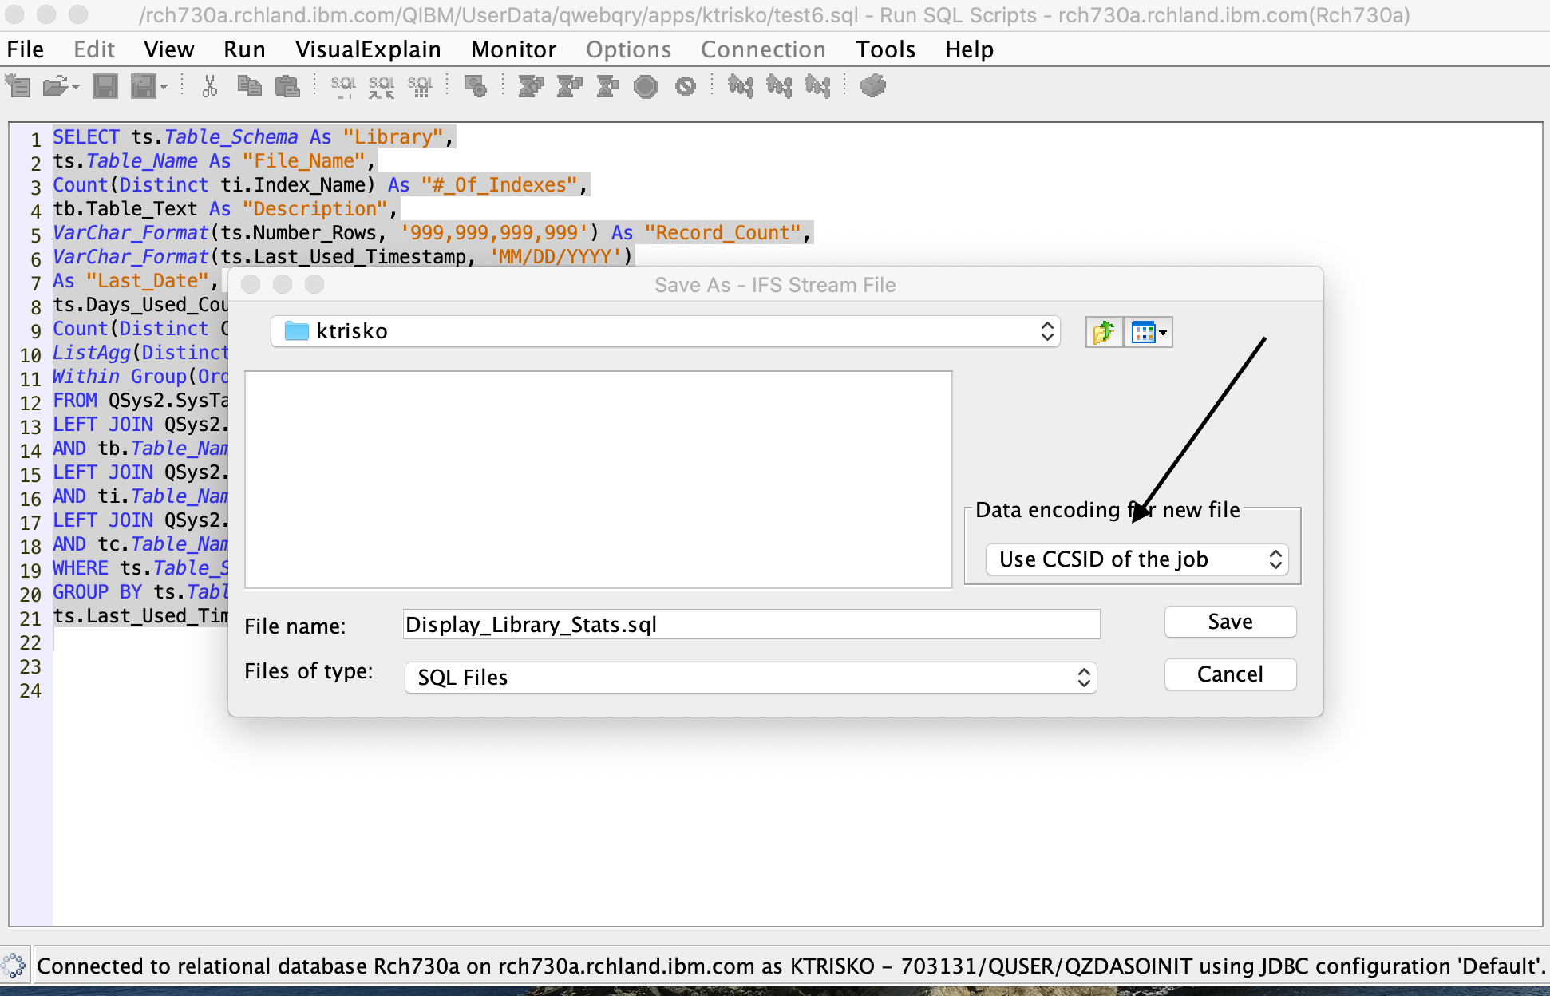Open the 'Use CCSID of the job' encoding dropdown
The height and width of the screenshot is (996, 1550).
1275,559
